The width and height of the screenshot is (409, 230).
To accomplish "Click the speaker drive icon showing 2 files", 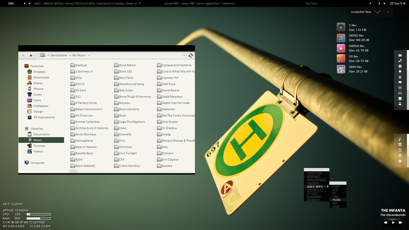I will point(341,27).
